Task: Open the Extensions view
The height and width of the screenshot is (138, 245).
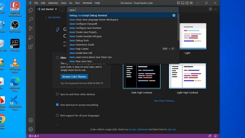Action: (x=31, y=47)
